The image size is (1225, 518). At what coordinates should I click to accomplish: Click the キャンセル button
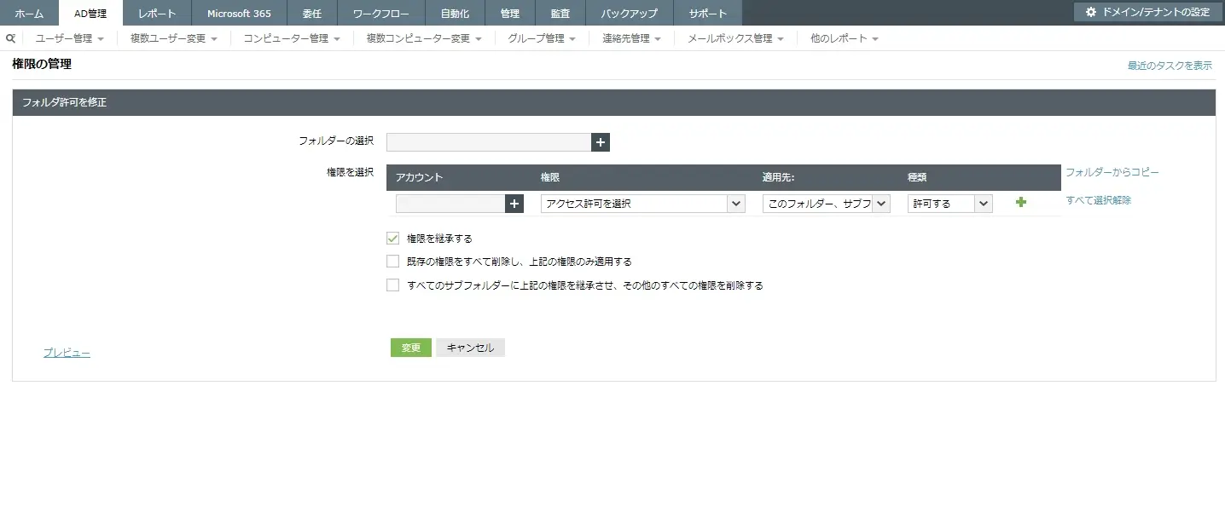coord(470,348)
